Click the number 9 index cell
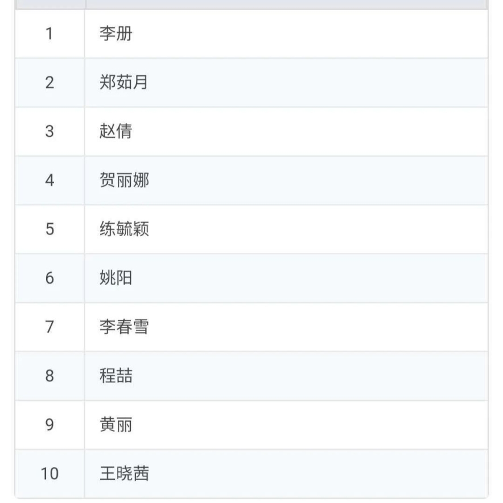Image resolution: width=503 pixels, height=503 pixels. 50,425
